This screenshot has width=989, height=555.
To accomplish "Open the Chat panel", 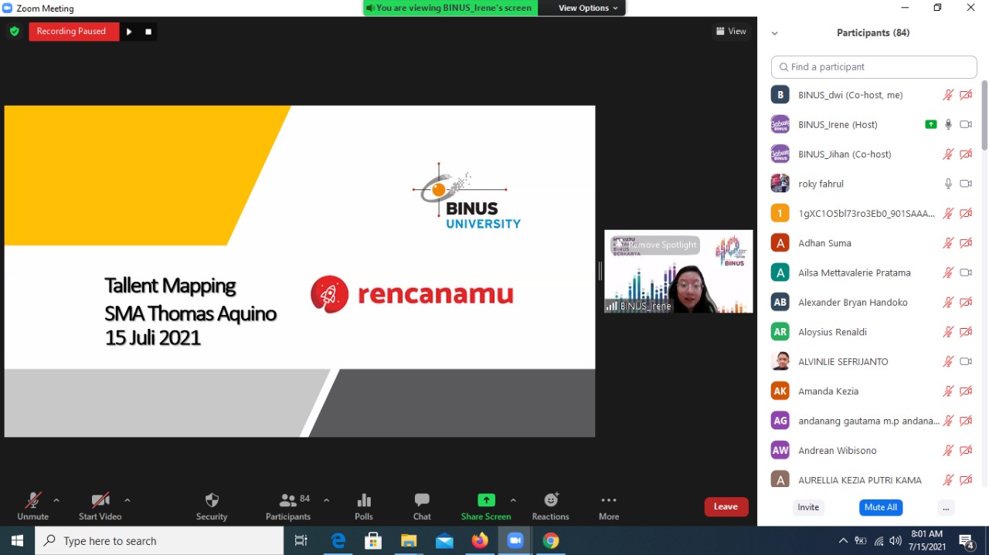I will (x=422, y=506).
